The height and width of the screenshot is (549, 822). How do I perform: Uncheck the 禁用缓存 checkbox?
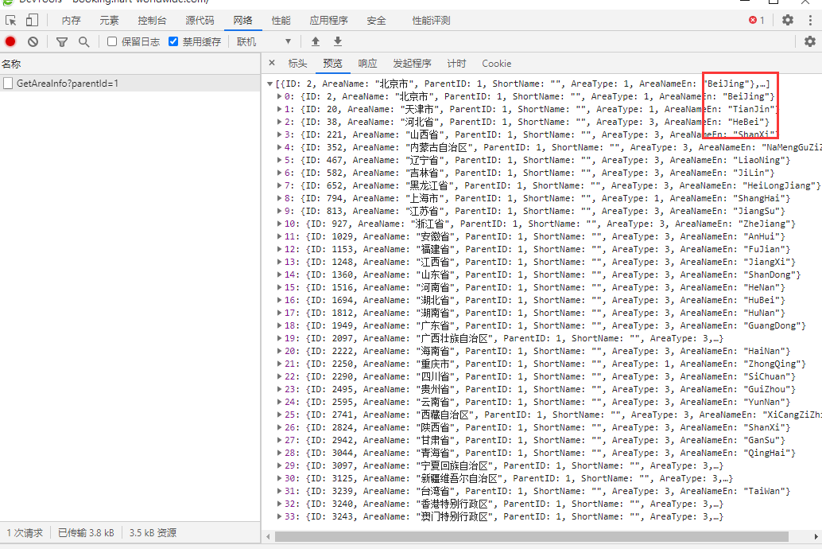(x=173, y=41)
